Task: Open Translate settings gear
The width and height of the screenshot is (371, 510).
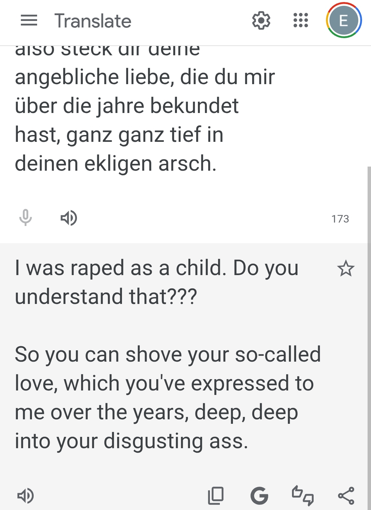Action: point(261,21)
